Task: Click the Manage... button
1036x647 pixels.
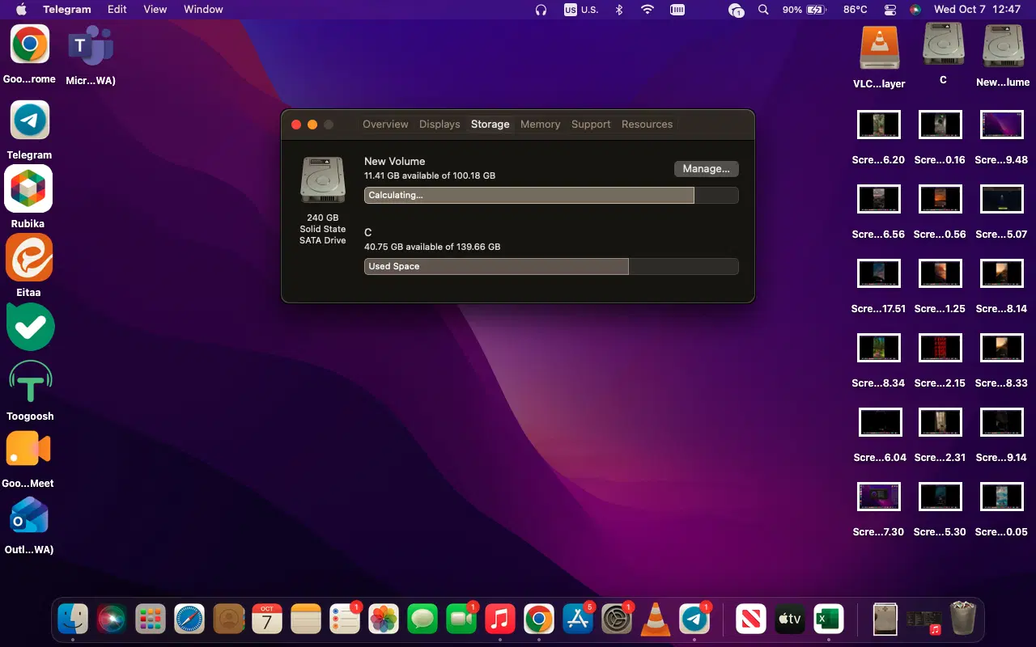Action: coord(706,168)
